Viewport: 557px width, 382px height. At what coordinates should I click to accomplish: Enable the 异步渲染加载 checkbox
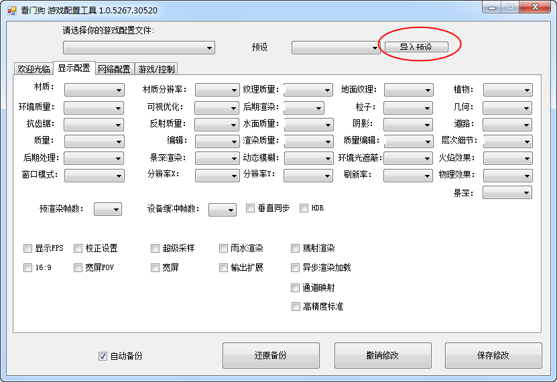pyautogui.click(x=295, y=267)
